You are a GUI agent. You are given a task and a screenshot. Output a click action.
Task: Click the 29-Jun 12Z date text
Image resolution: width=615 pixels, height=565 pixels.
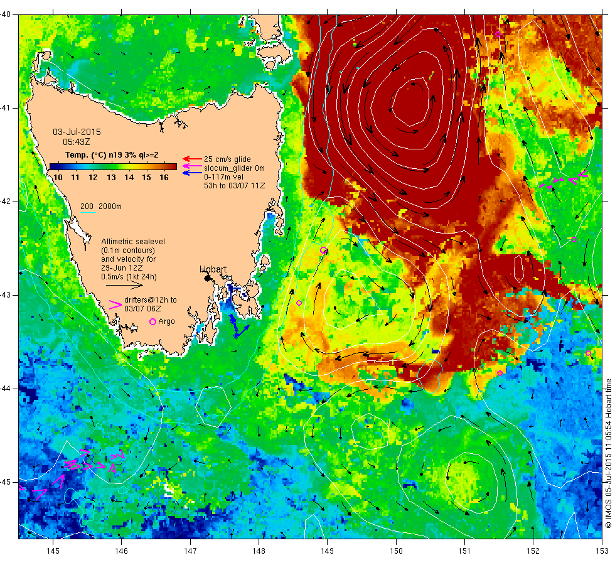[122, 268]
